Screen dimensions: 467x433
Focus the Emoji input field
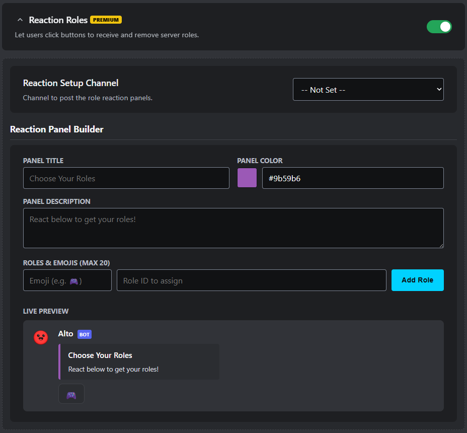coord(67,280)
